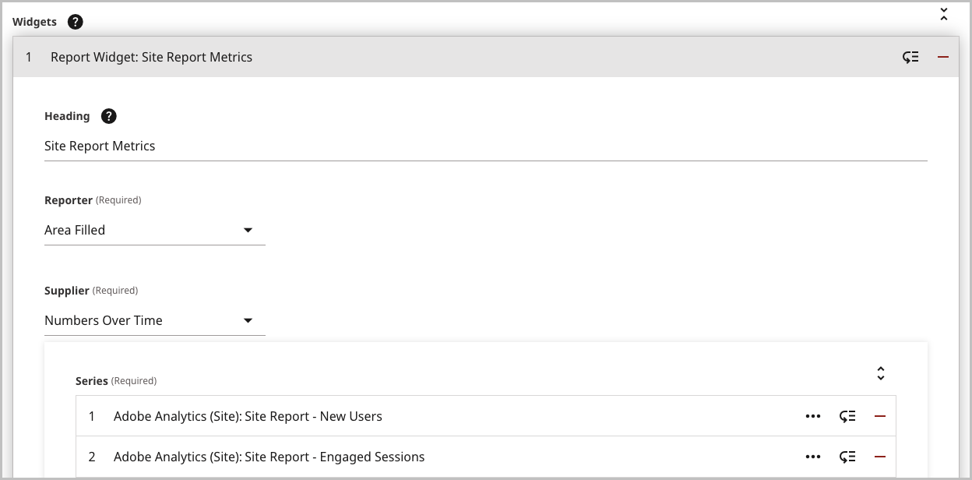Remove the Report Widget via red minus
Image resolution: width=972 pixels, height=480 pixels.
(x=942, y=56)
